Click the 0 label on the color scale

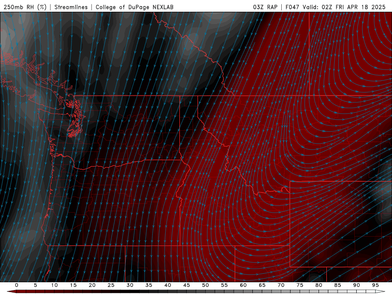click(17, 285)
